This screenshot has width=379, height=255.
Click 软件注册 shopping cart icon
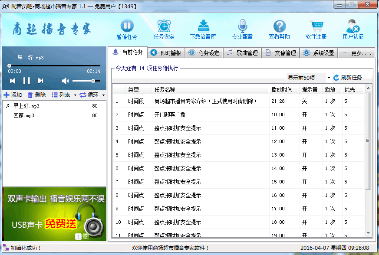(316, 26)
